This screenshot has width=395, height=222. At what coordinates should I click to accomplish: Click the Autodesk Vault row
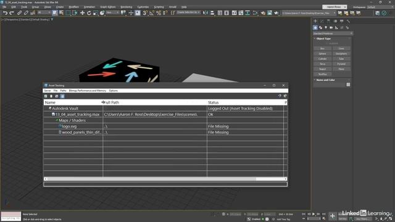coord(165,109)
